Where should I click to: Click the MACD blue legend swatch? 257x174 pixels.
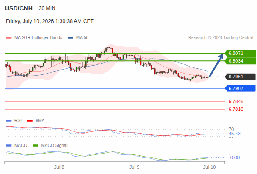9,146
